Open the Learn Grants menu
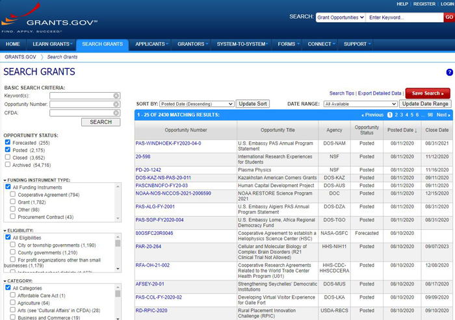The height and width of the screenshot is (320, 455). 51,44
